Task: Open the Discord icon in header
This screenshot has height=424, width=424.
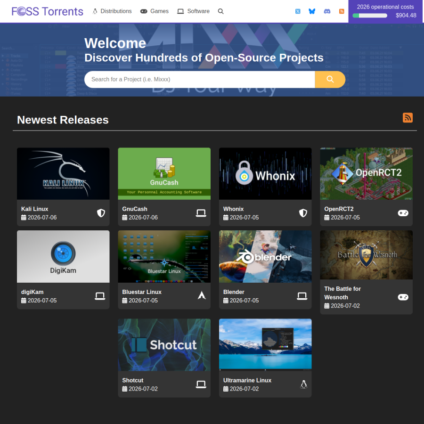Action: pyautogui.click(x=327, y=11)
